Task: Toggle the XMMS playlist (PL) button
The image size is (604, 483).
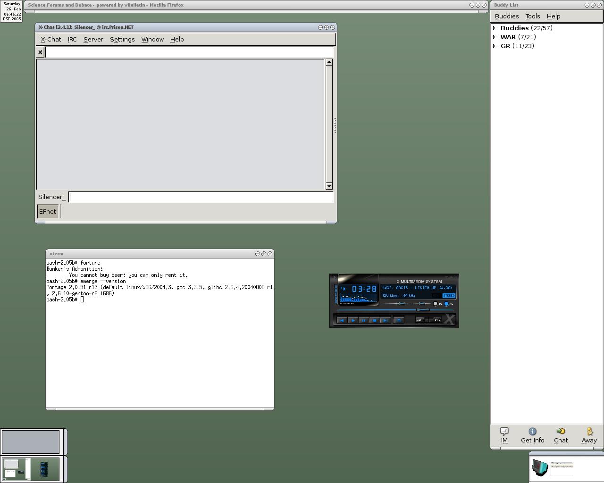Action: coord(446,304)
